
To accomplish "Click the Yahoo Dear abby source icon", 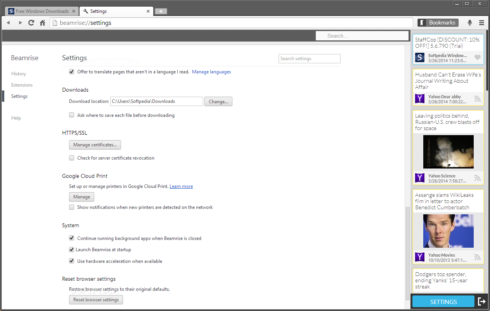I will point(420,98).
